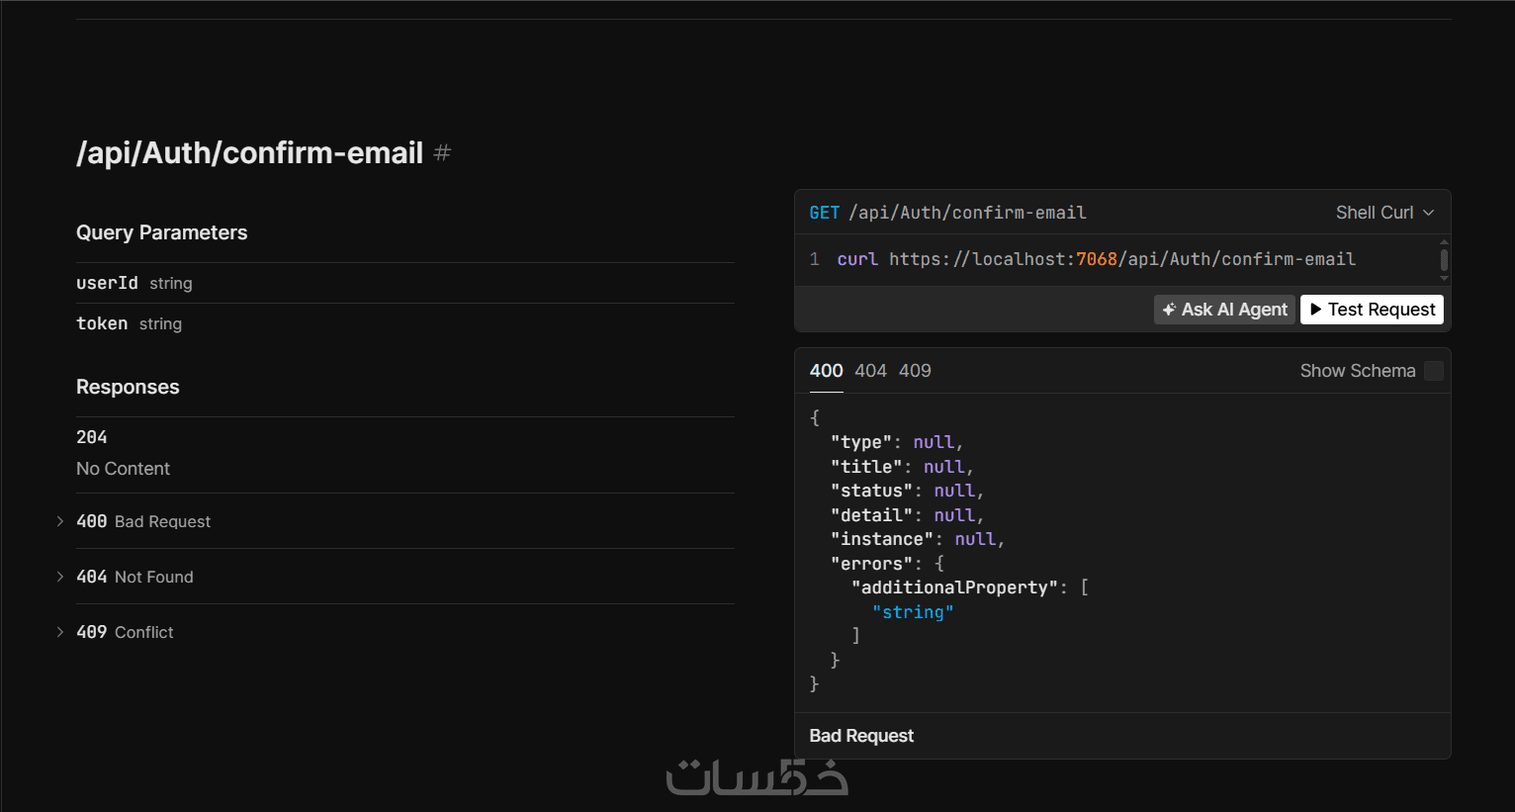Click the 204 response code
1515x812 pixels.
point(91,437)
